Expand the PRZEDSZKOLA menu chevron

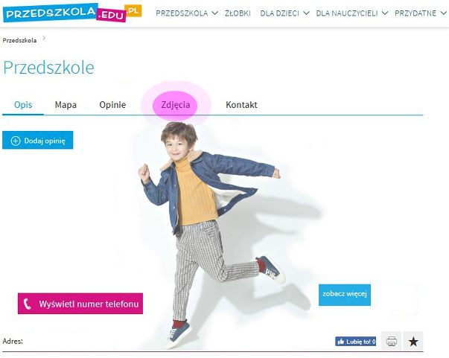(214, 13)
